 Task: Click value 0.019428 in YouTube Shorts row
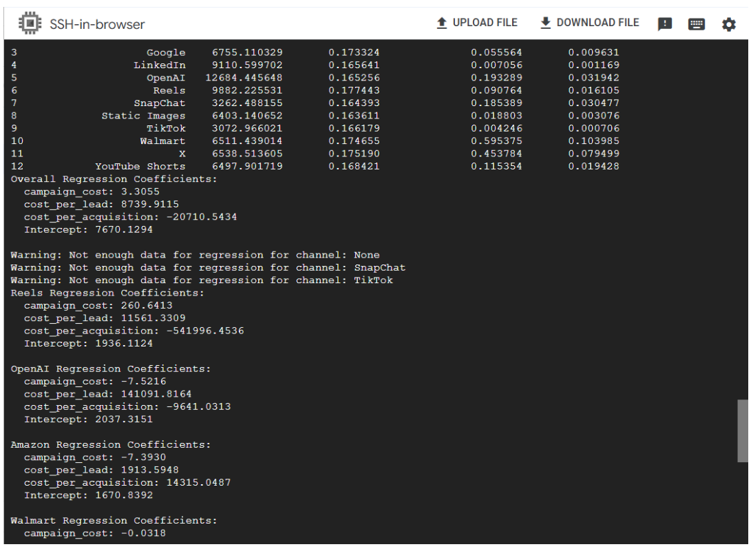pos(593,167)
